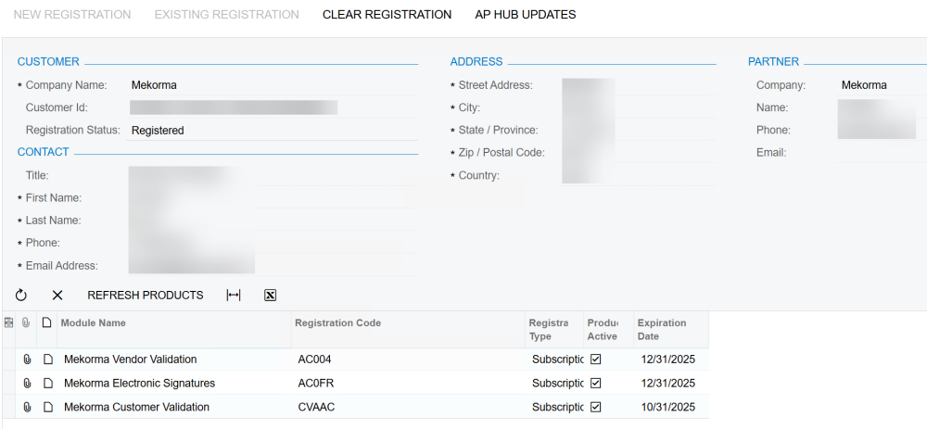Click the Zip / Postal Code field
The image size is (927, 429).
pyautogui.click(x=639, y=153)
